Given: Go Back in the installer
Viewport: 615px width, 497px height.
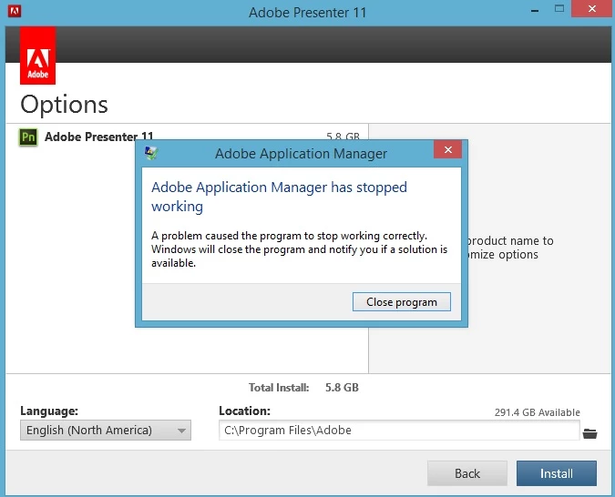Looking at the screenshot, I should click(467, 473).
